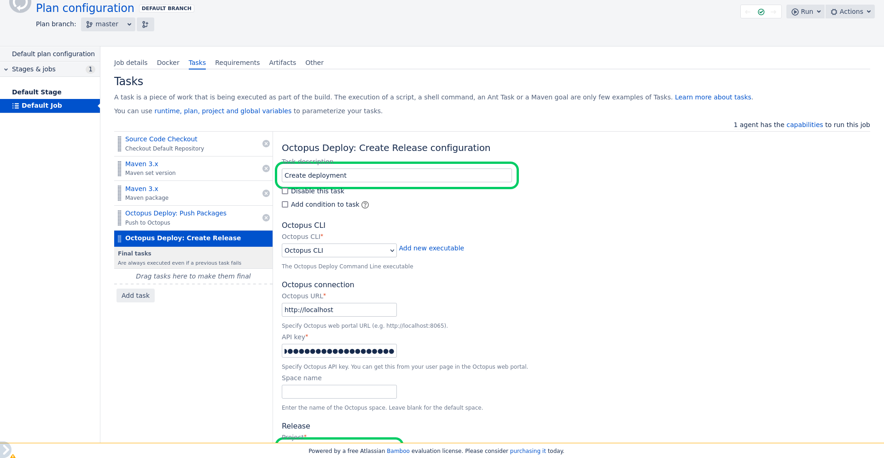Remove the Maven package task
Screen dimensions: 884x458
tap(266, 193)
